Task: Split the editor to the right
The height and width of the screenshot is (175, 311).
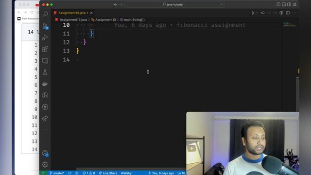Action: pyautogui.click(x=288, y=13)
